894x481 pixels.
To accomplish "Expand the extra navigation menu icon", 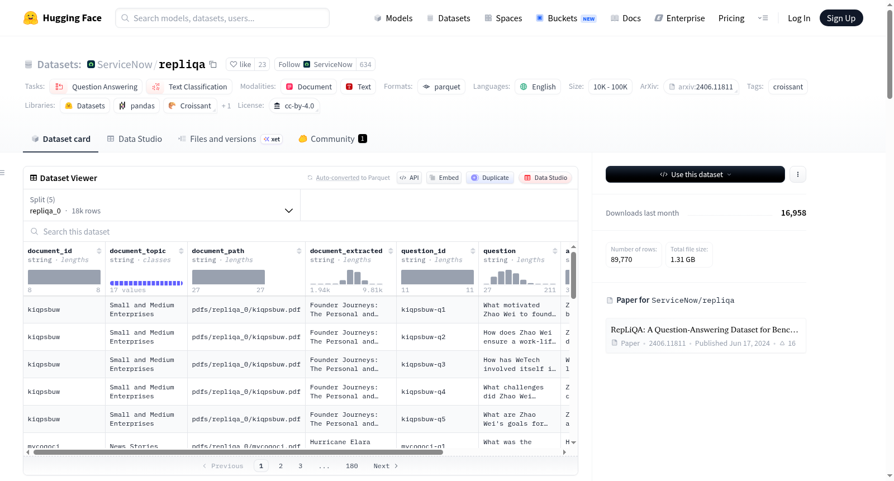I will (x=763, y=18).
